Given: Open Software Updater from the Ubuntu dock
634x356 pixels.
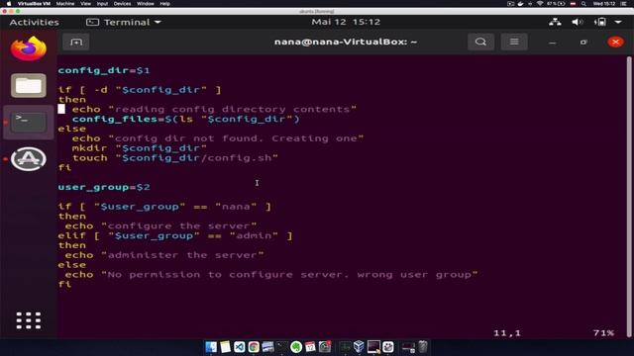Looking at the screenshot, I should coord(29,158).
